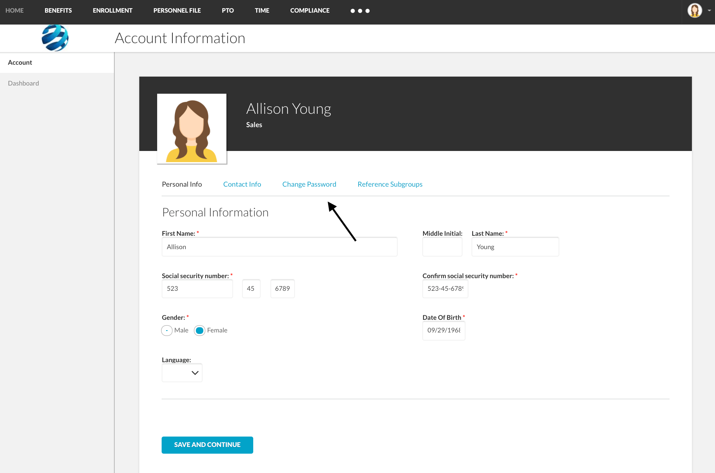Screen dimensions: 715x473
Task: Open the Change Password tab
Action: coord(309,184)
